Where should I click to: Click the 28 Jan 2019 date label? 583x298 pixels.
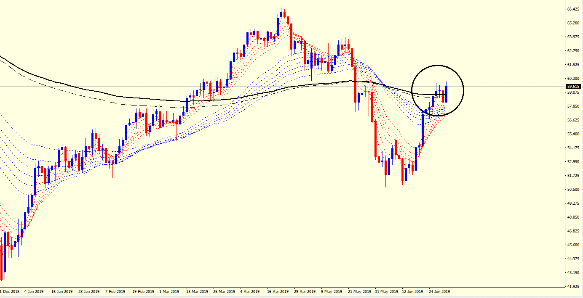coord(89,291)
